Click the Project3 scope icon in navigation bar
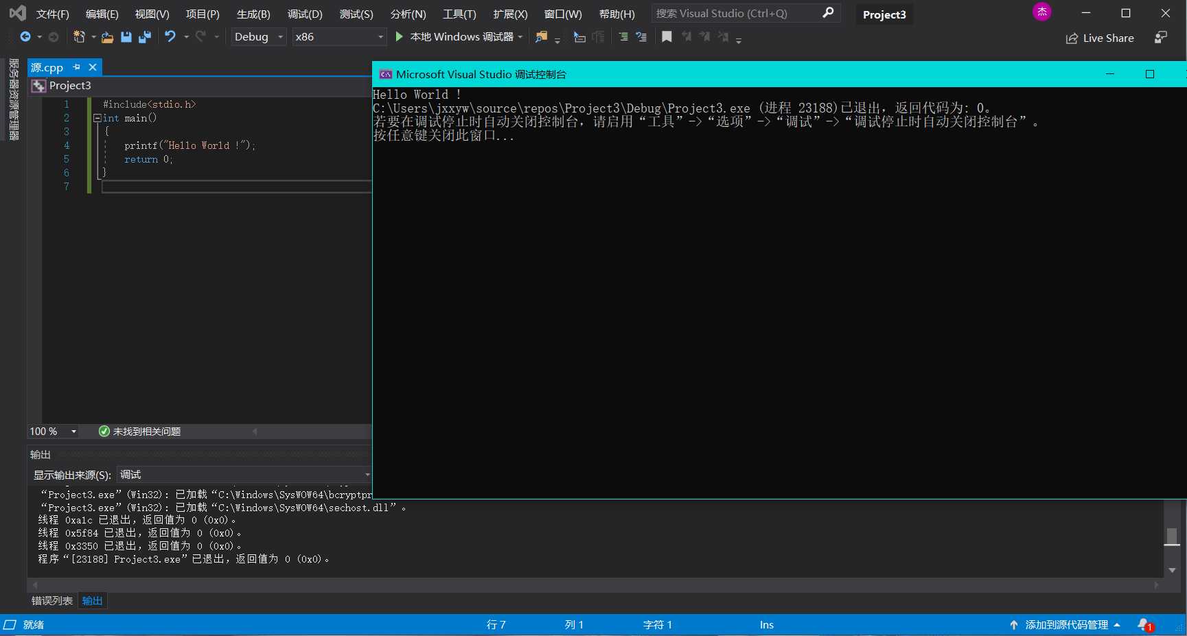 coord(39,86)
